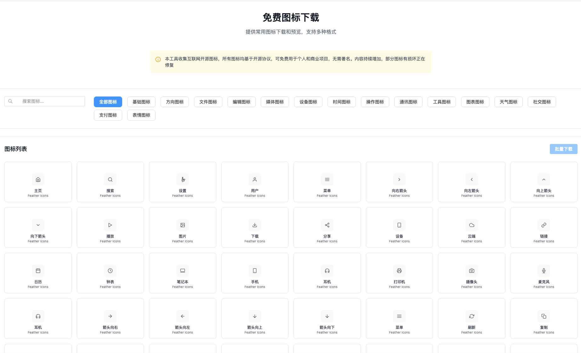This screenshot has height=353, width=581.
Task: Click the 播放 play triangle icon
Action: [x=110, y=225]
